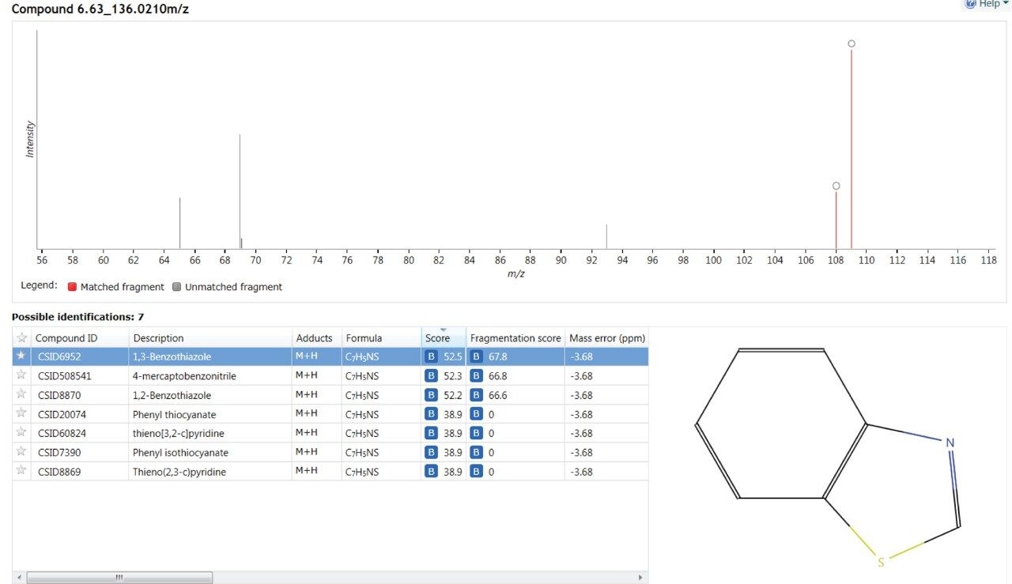This screenshot has height=584, width=1012.
Task: Click fragmentation score B badge for thieno[3,2-c]pyridine
Action: [x=476, y=433]
